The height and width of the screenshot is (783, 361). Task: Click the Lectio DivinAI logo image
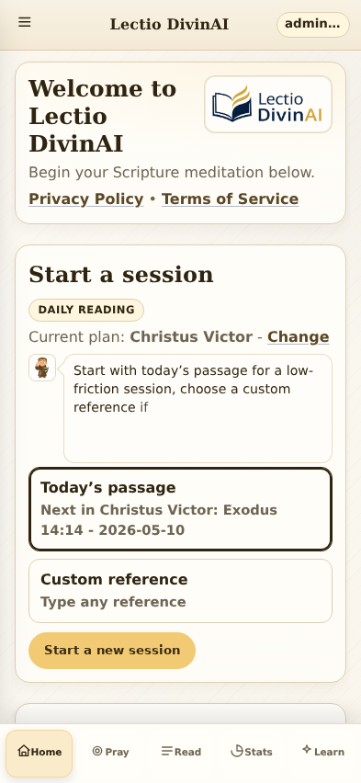(x=268, y=105)
